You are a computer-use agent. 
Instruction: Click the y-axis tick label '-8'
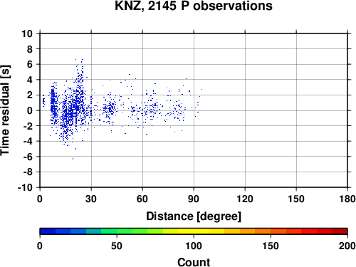tap(28, 172)
